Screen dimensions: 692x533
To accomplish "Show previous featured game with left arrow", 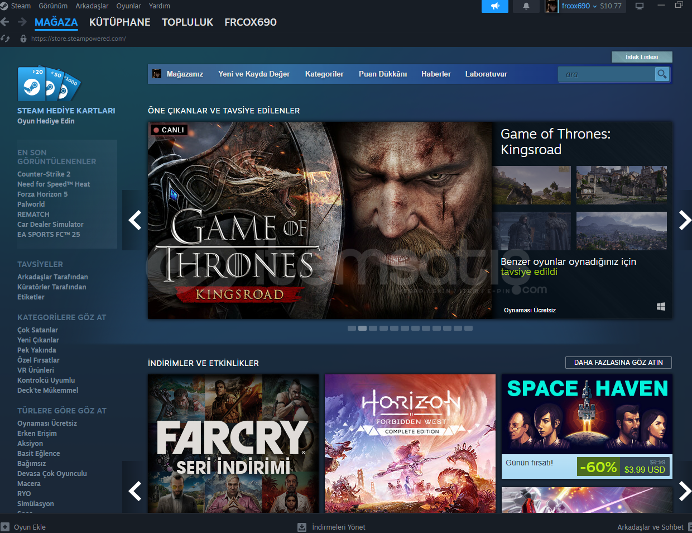I will (x=134, y=220).
